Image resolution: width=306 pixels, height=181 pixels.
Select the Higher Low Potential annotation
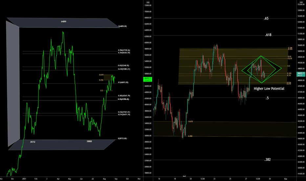pos(269,89)
